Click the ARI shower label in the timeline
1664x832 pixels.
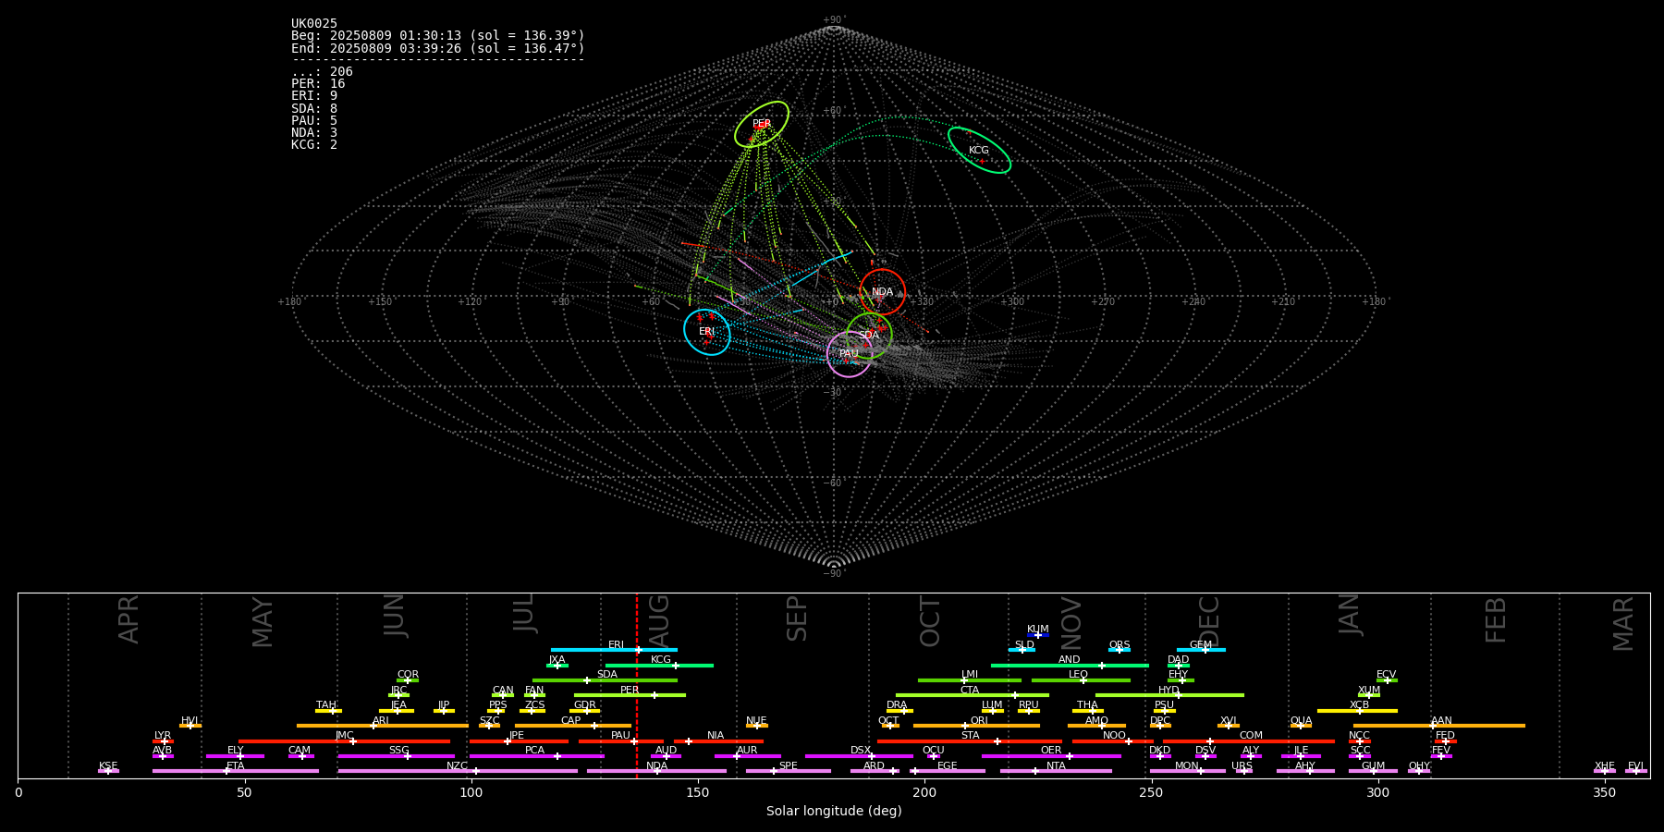(x=381, y=721)
